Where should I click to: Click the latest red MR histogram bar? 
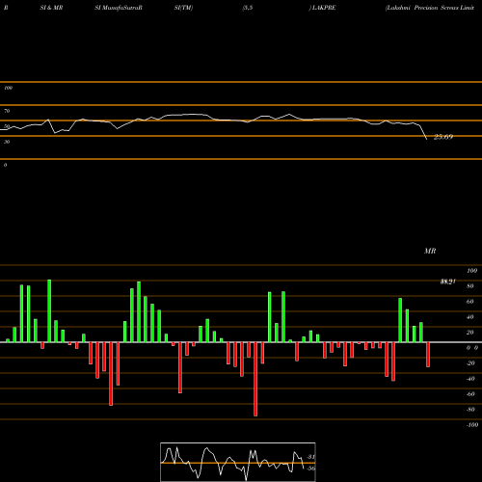(x=428, y=355)
